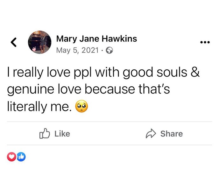Screen dimensions: 219x191
Task: Open Mary Jane Hawkins' profile picture
Action: (x=40, y=42)
